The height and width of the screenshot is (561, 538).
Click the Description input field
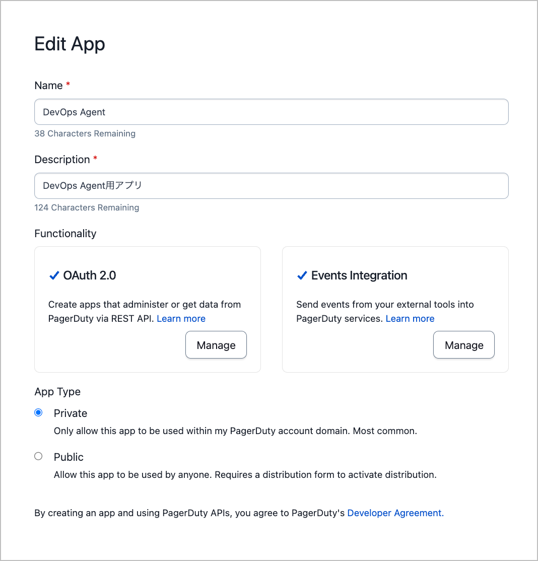(x=271, y=186)
